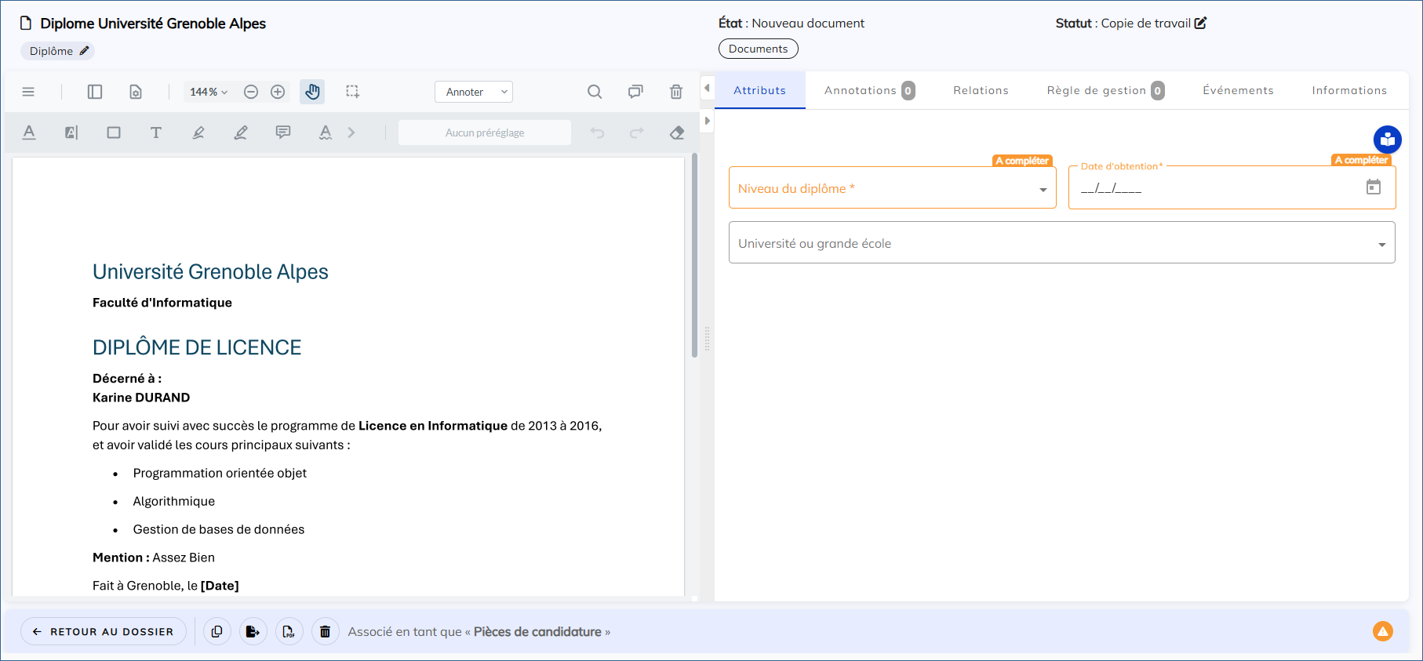Select the Pan hand tool

tap(312, 92)
